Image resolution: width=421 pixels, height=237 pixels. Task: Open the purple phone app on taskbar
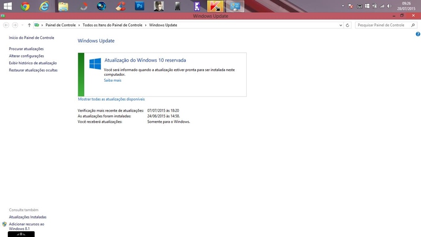click(x=197, y=6)
